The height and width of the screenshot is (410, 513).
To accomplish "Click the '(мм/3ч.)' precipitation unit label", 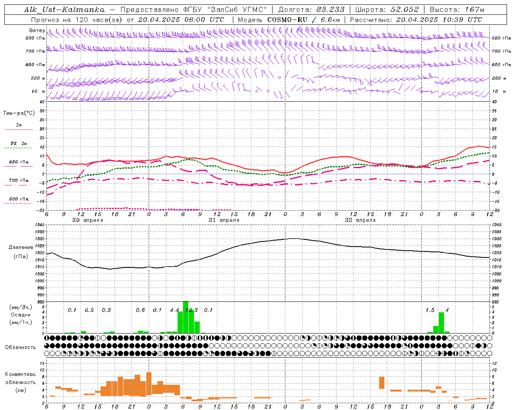I will coord(20,307).
